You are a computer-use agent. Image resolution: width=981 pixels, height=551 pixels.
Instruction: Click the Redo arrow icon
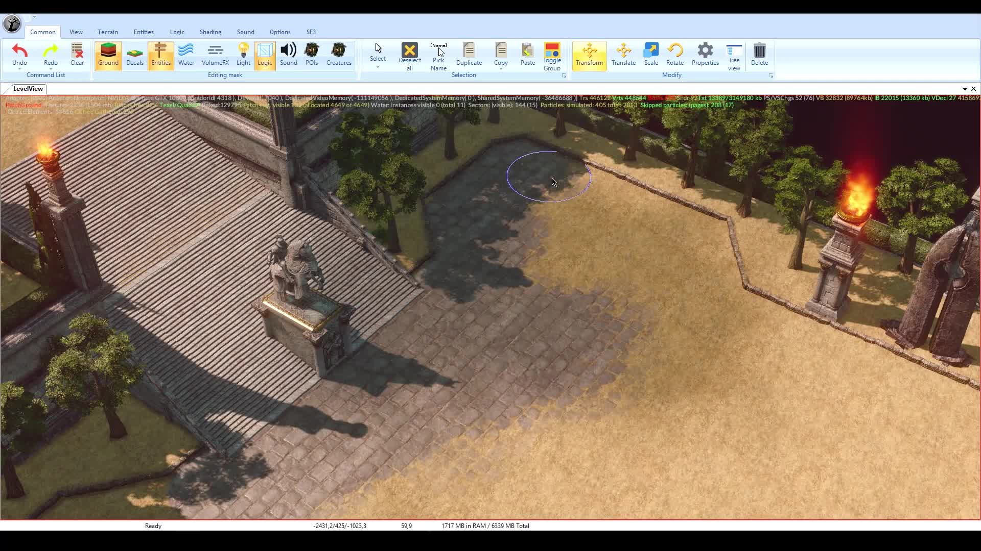coord(51,51)
